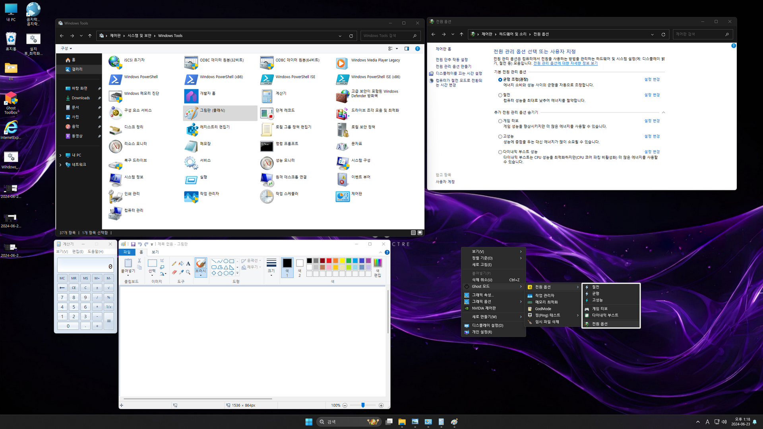Switch to the 보기 tab in Paint
This screenshot has height=429, width=763.
pos(155,252)
